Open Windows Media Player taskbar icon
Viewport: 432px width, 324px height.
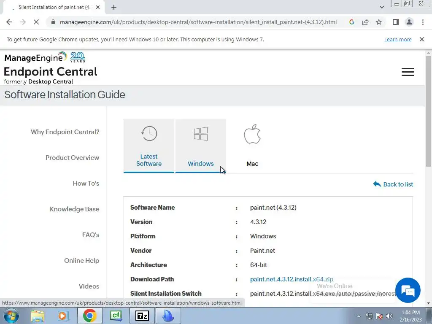pos(63,316)
